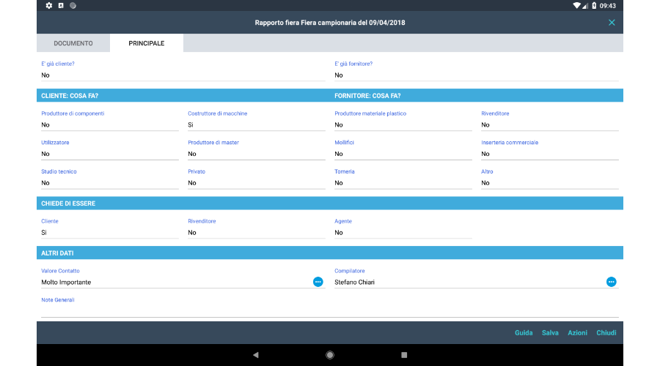Tap the Android recent apps square icon
660x366 pixels.
(x=404, y=355)
